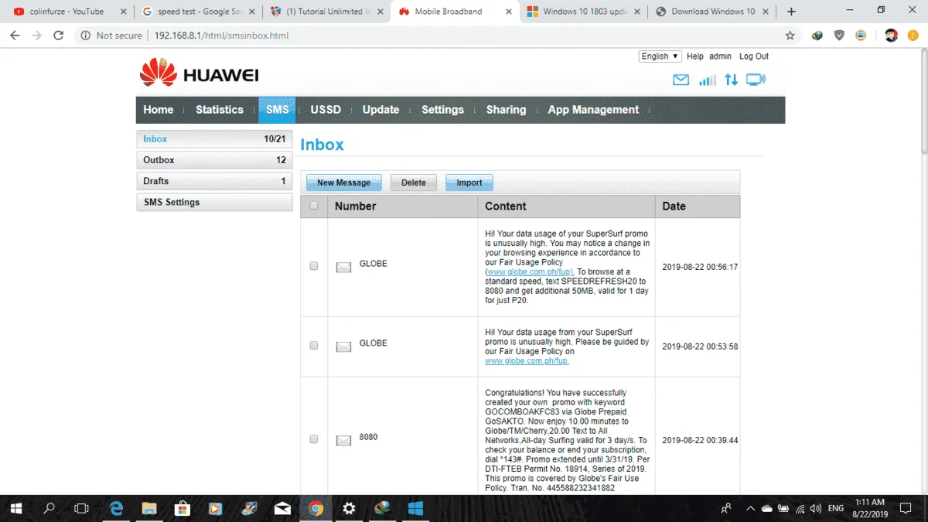Open the Chrome profile avatar

[891, 36]
